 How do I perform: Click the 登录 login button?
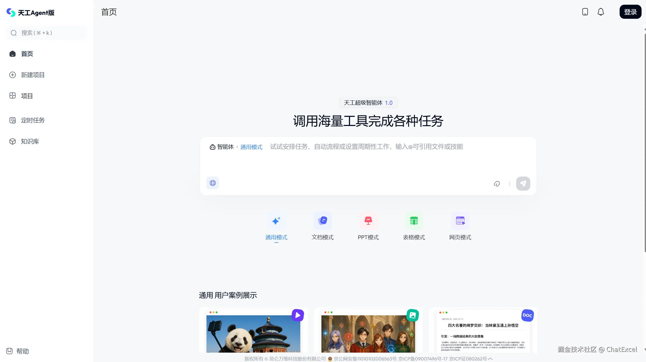pos(630,12)
